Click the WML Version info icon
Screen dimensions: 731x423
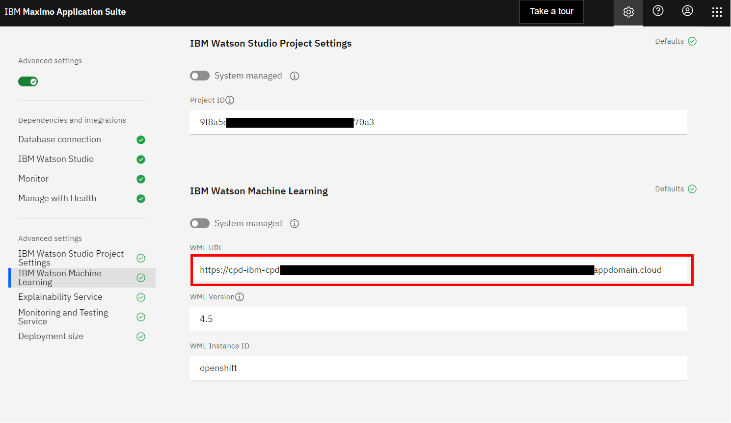point(240,297)
